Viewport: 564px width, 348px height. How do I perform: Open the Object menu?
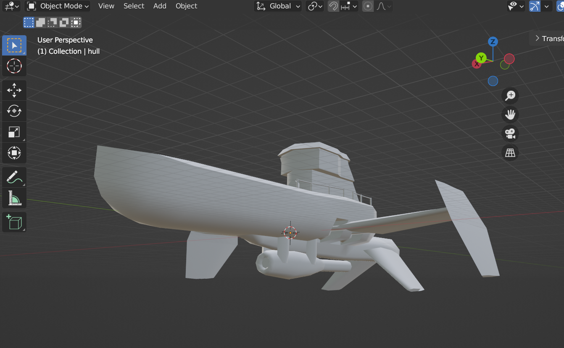pos(187,6)
